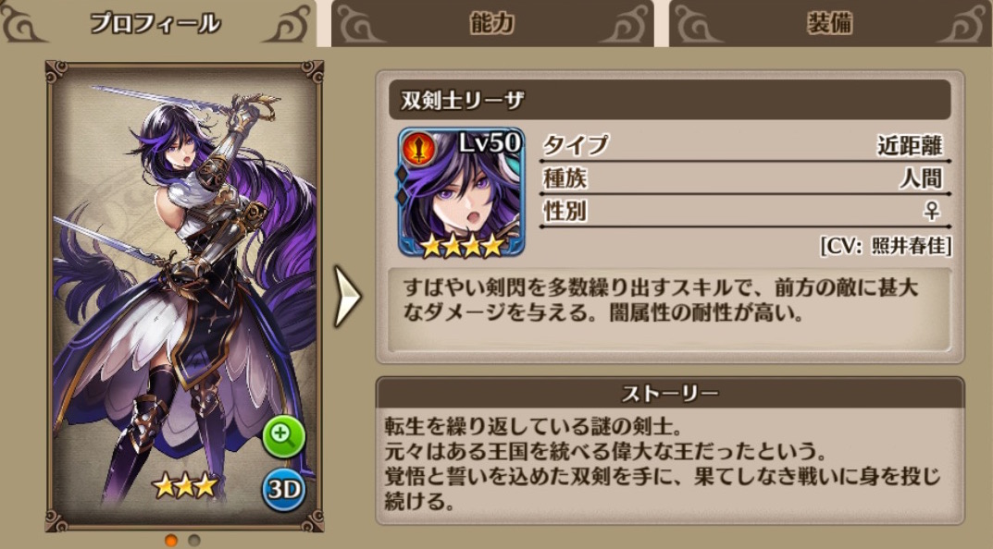
Task: Tap the female gender symbol
Action: (932, 210)
